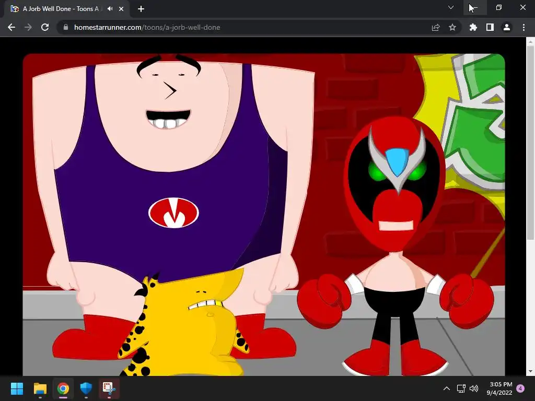Click the scrollbar's down arrow

click(x=530, y=371)
